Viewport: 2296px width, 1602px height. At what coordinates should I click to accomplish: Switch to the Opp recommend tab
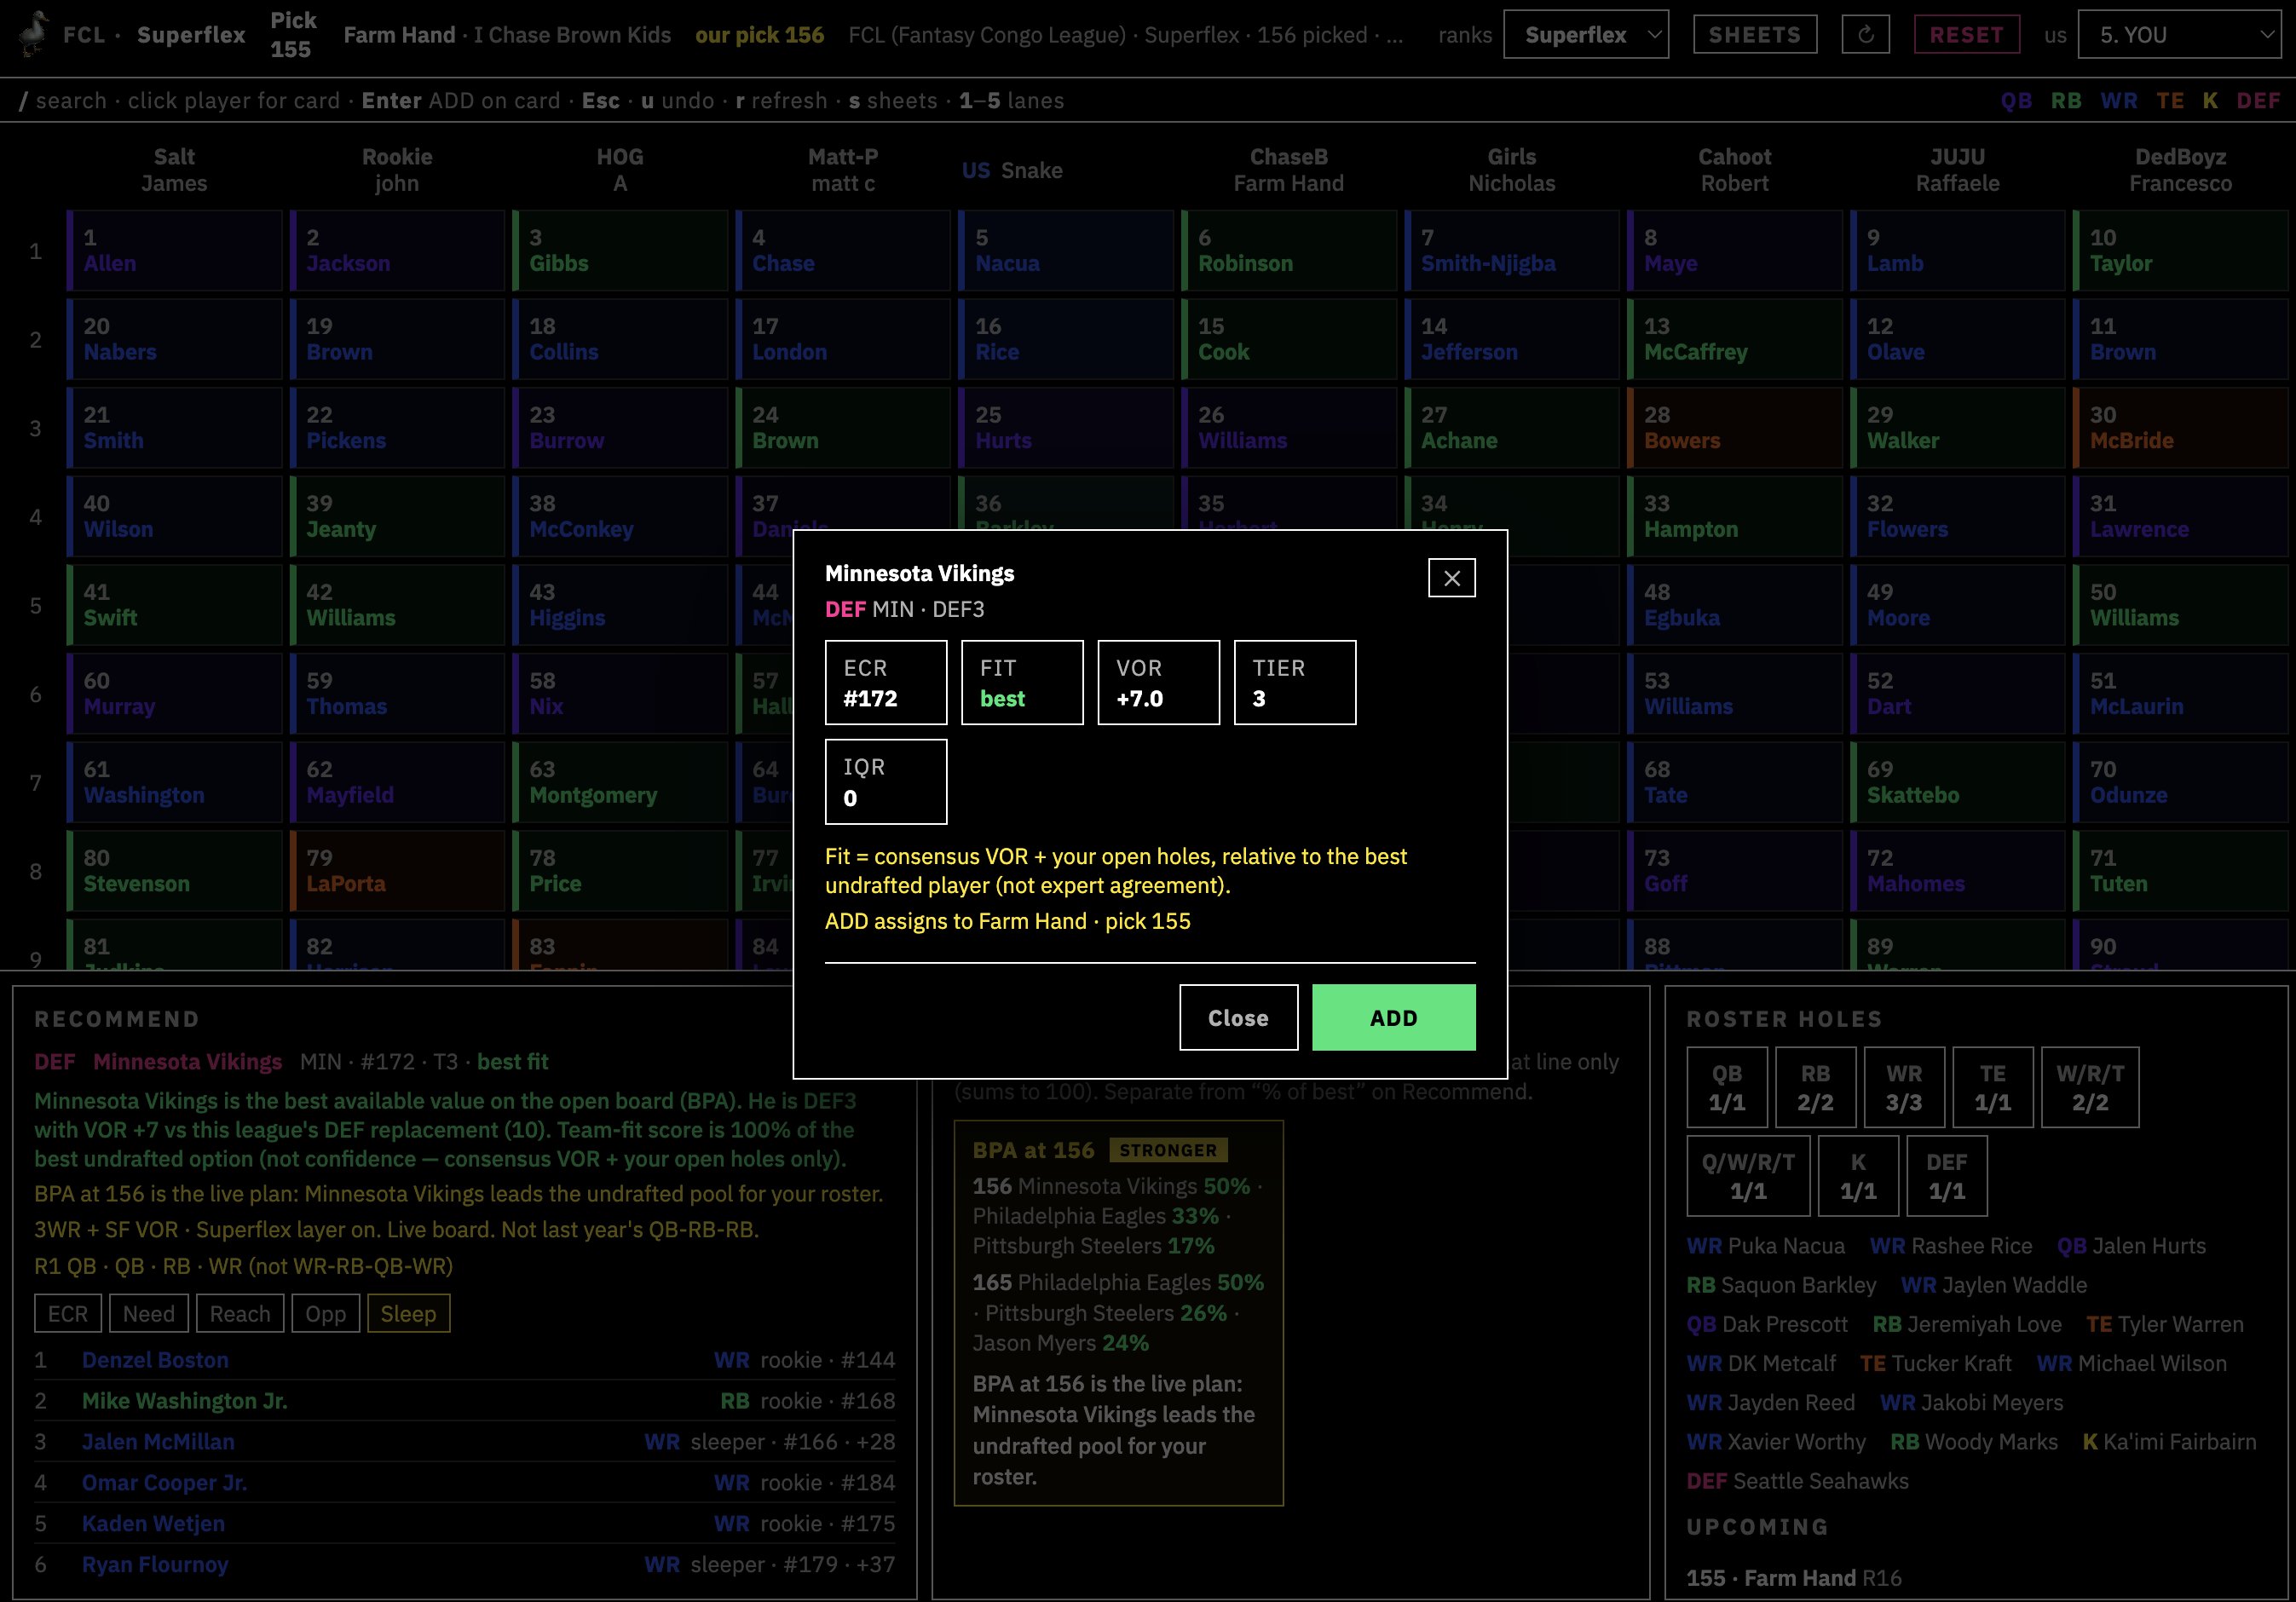tap(325, 1314)
